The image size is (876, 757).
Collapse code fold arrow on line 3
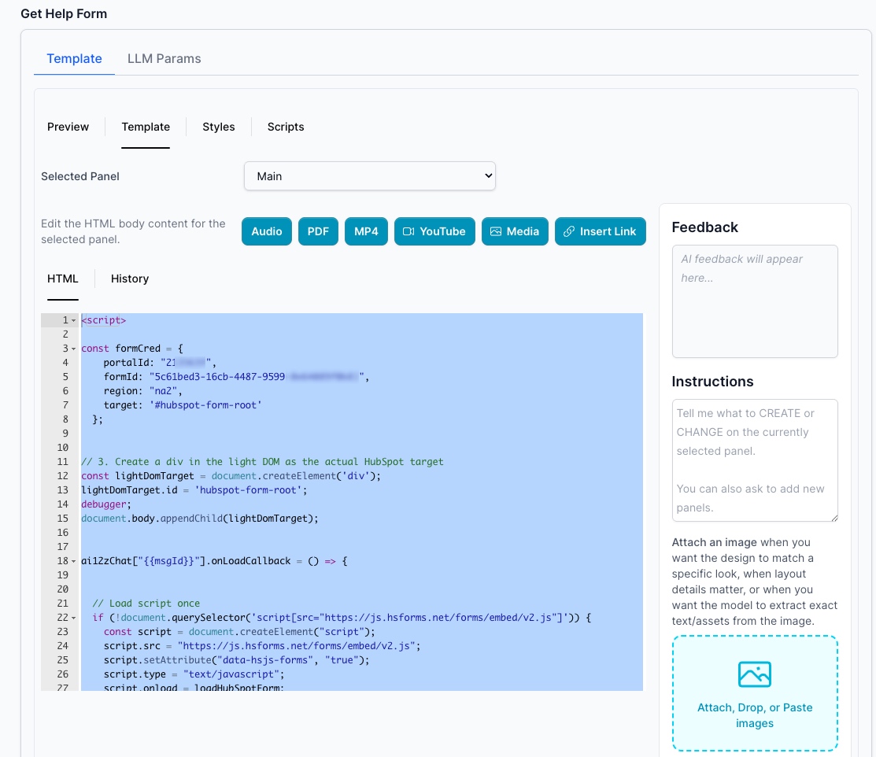click(x=74, y=349)
